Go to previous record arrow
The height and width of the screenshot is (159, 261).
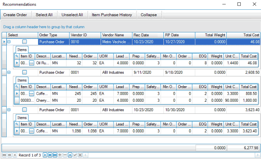tap(15, 155)
